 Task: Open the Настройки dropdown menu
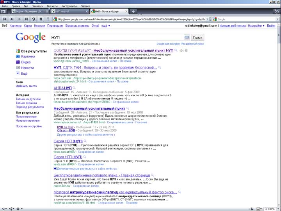tap(256, 26)
